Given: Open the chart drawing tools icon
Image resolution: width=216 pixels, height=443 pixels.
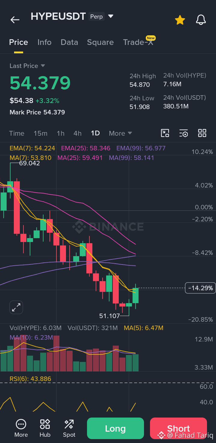Looking at the screenshot, I should 165,133.
